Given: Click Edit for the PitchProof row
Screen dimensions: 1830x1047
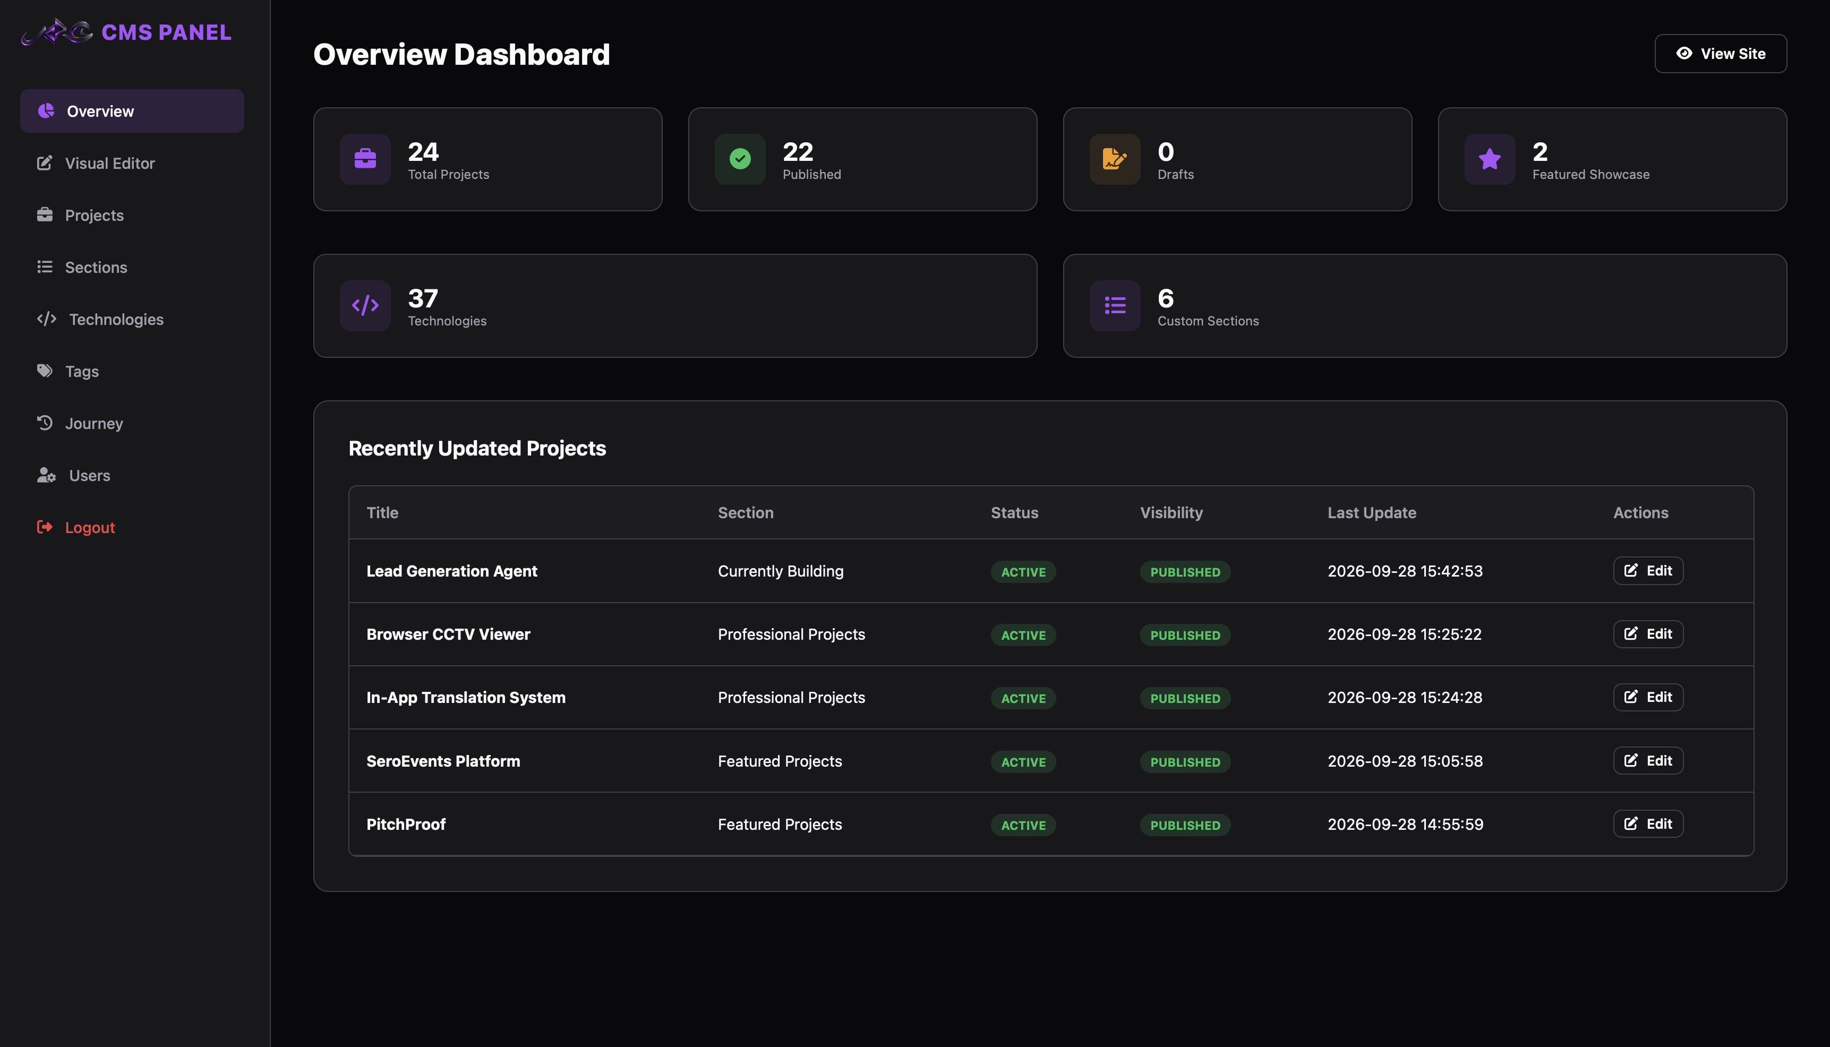Looking at the screenshot, I should pos(1648,824).
